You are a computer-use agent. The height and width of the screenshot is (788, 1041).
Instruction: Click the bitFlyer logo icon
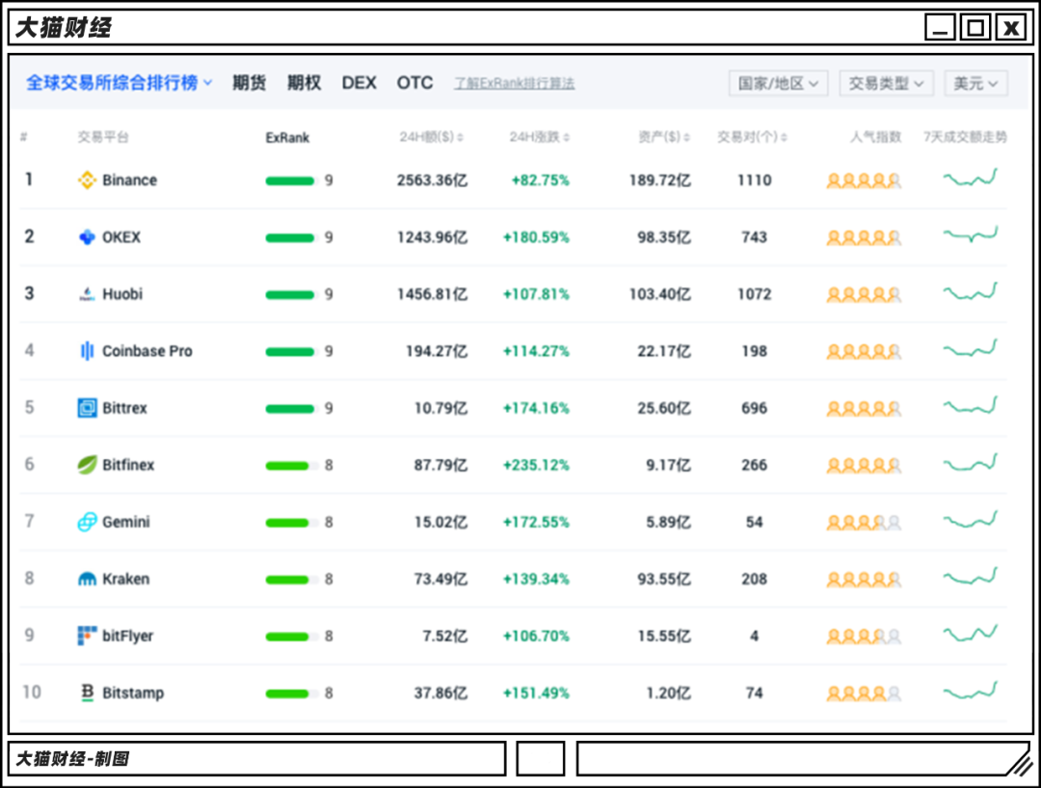tap(87, 636)
